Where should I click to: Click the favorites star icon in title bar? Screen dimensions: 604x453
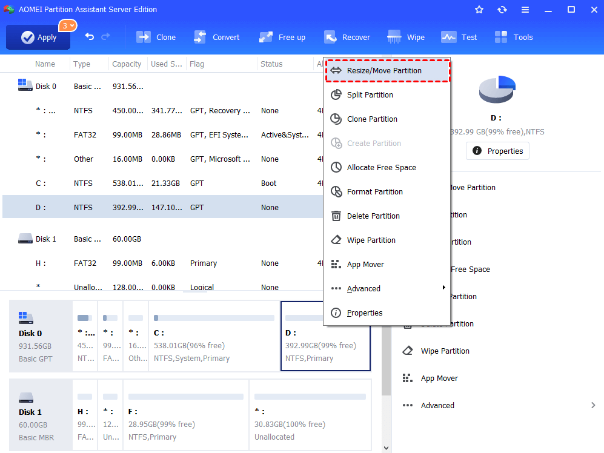pyautogui.click(x=479, y=10)
